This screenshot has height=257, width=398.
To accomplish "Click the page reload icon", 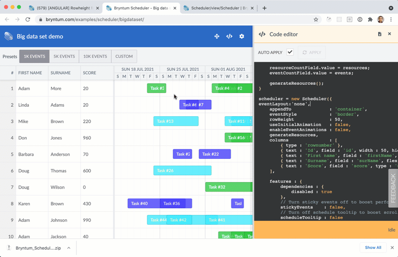I will click(27, 19).
